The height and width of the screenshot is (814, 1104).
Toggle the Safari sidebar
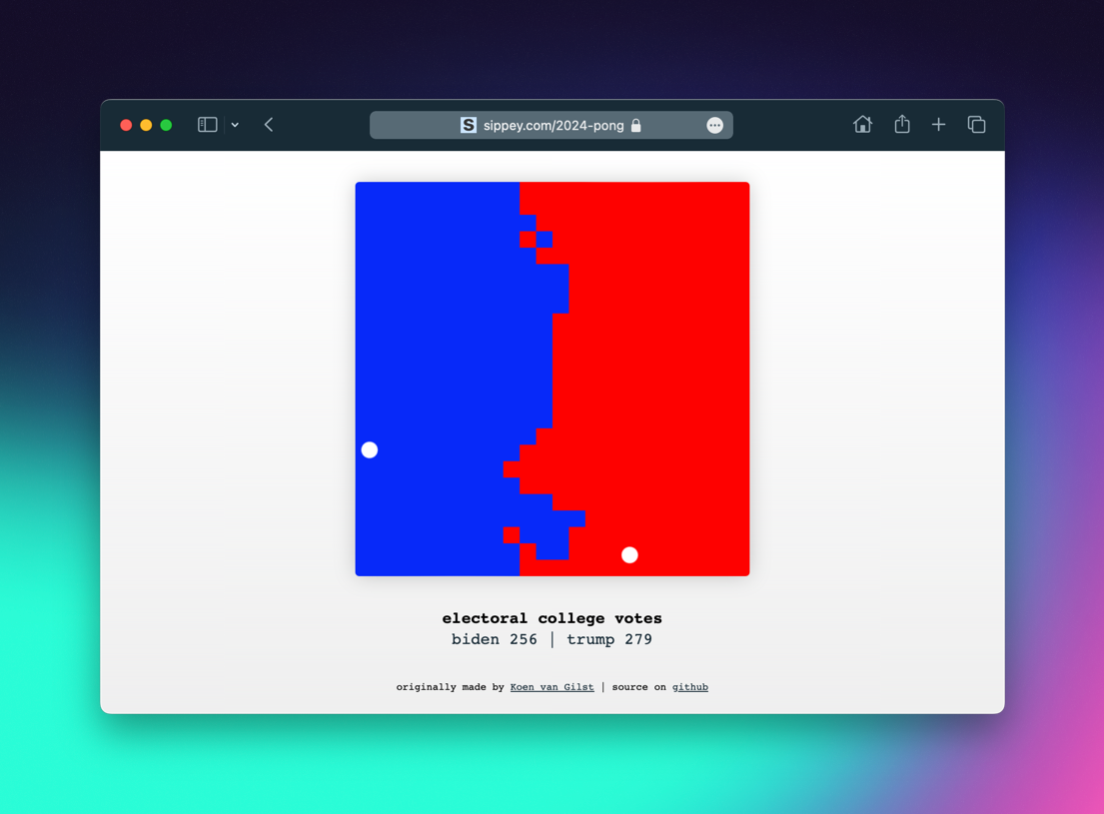tap(207, 125)
